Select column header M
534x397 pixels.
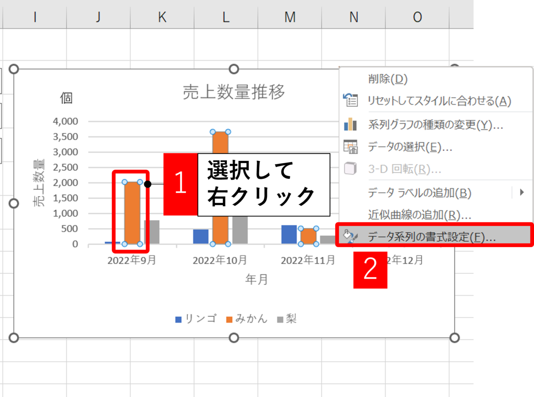pos(289,17)
